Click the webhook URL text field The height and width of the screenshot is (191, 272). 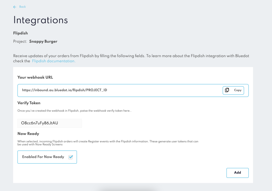[133, 90]
